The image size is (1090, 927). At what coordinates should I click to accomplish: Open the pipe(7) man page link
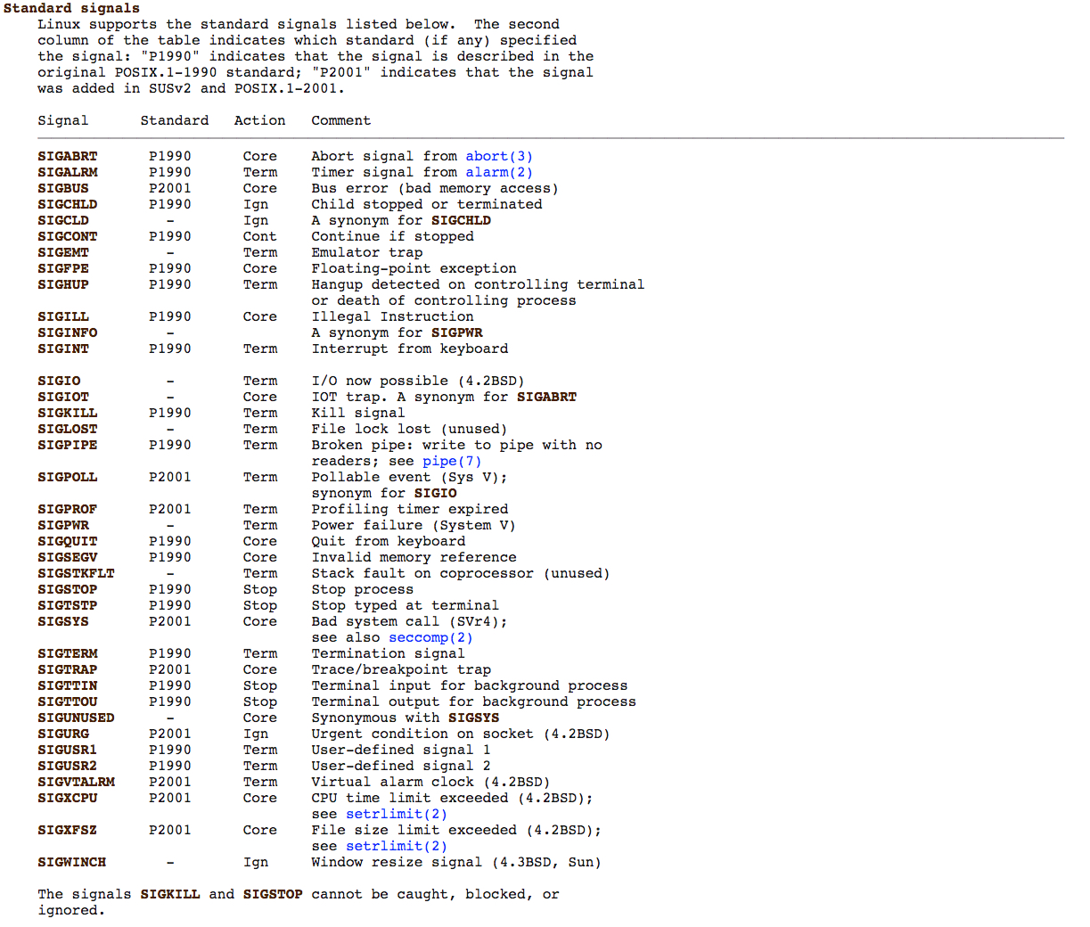(451, 461)
